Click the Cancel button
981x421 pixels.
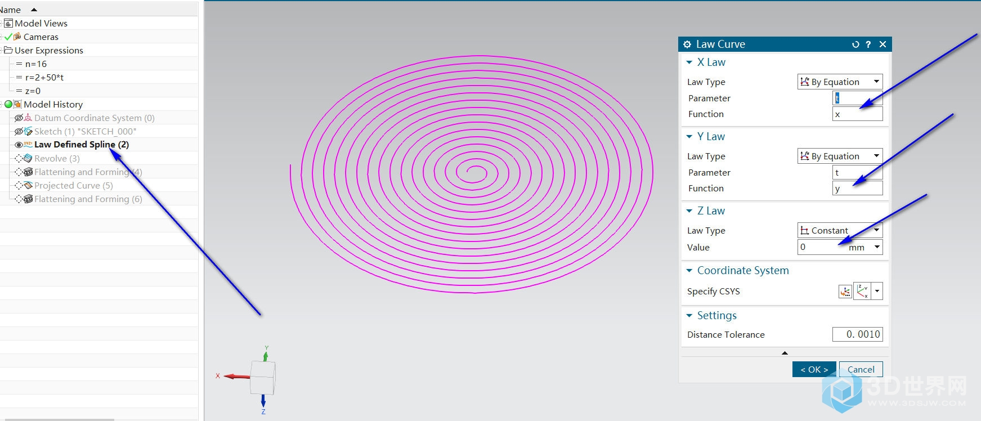(x=861, y=369)
